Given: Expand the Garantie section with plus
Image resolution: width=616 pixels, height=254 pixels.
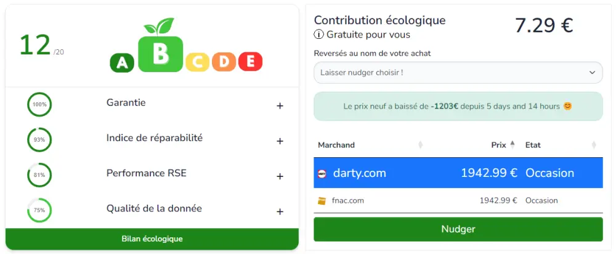Looking at the screenshot, I should click(280, 106).
